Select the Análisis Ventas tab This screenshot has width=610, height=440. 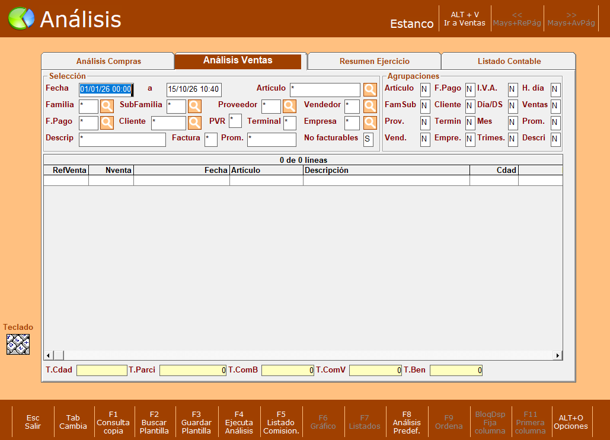click(238, 60)
